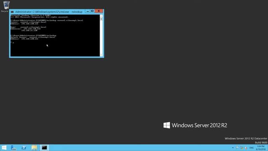268x151 pixels.
Task: Click the cmd scrollbar down arrow
Action: (x=101, y=55)
